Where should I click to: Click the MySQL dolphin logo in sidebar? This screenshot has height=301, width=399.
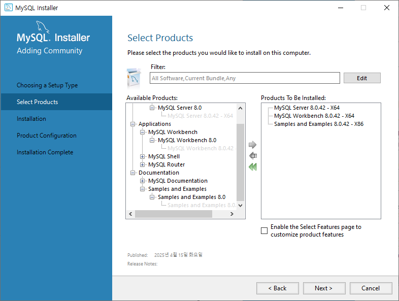(42, 27)
